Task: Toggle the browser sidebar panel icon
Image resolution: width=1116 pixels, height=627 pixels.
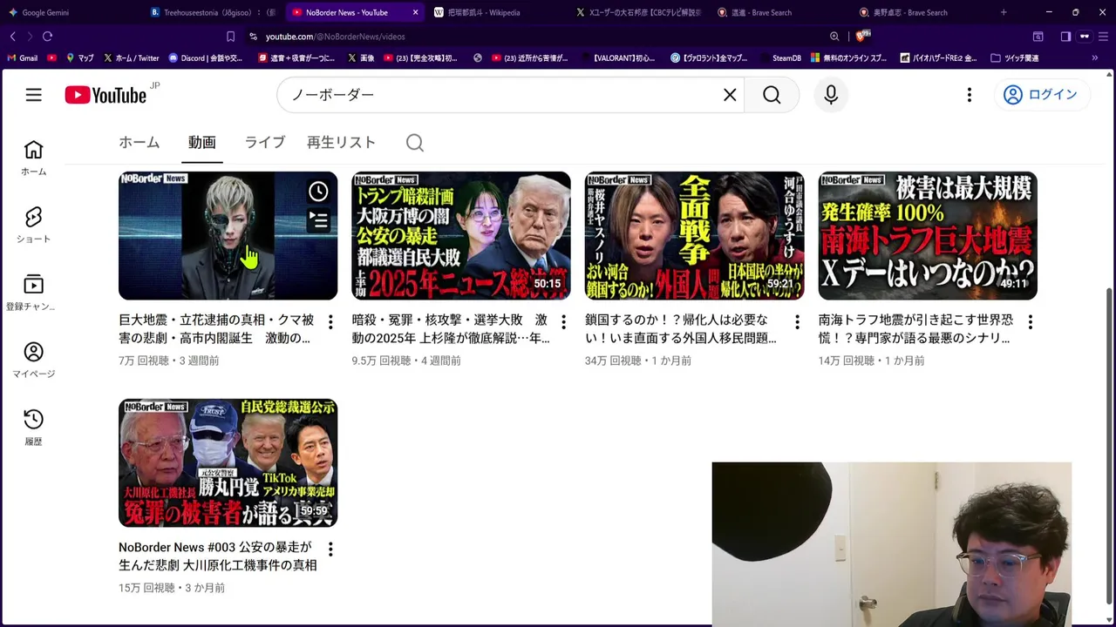Action: (x=1065, y=37)
